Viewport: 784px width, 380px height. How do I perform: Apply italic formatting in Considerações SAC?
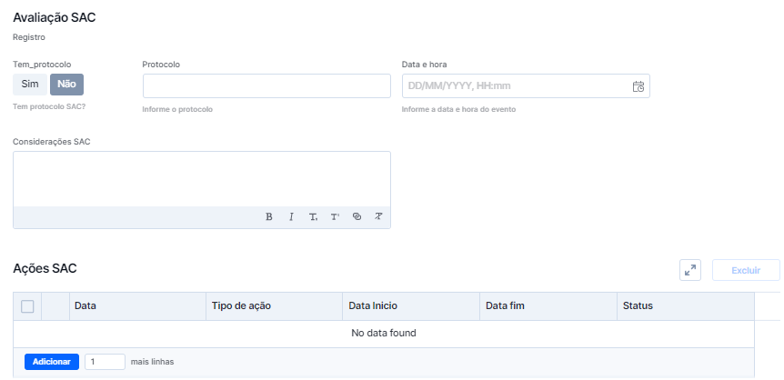(x=291, y=217)
